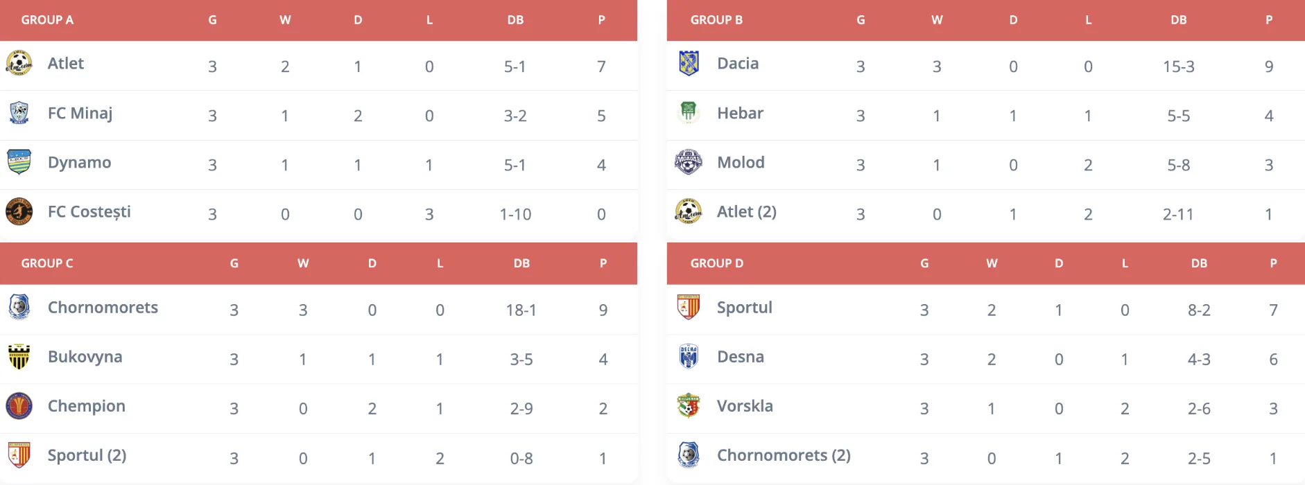Click the Vorskla team logo
Viewport: 1305px width, 485px height.
pos(689,406)
